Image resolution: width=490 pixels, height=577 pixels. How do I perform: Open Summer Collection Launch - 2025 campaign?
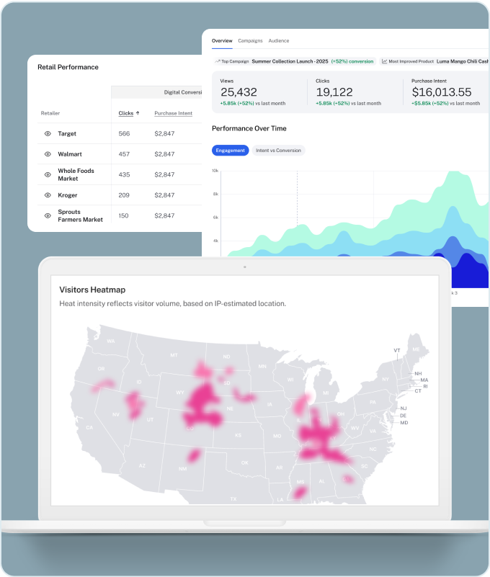coord(290,62)
